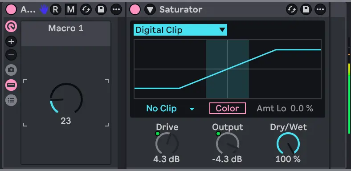Viewport: 351px width, 171px height.
Task: Open the No Clip output mode dropdown
Action: coord(170,109)
